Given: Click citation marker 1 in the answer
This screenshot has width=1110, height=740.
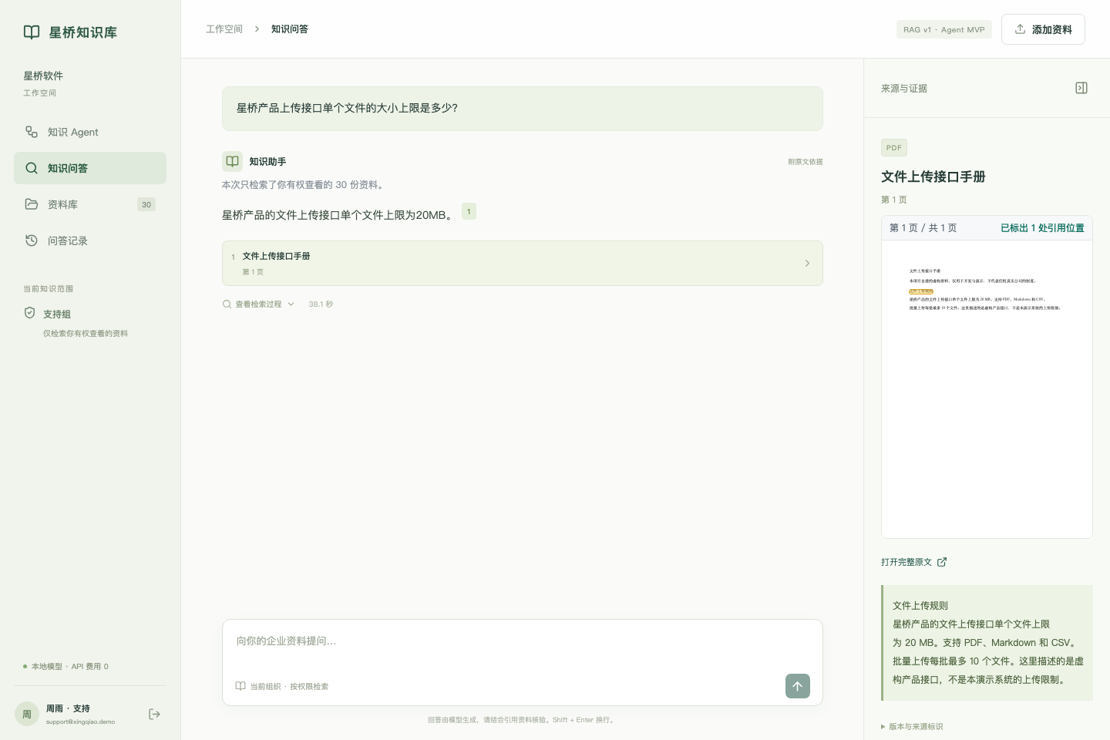Looking at the screenshot, I should pos(469,211).
